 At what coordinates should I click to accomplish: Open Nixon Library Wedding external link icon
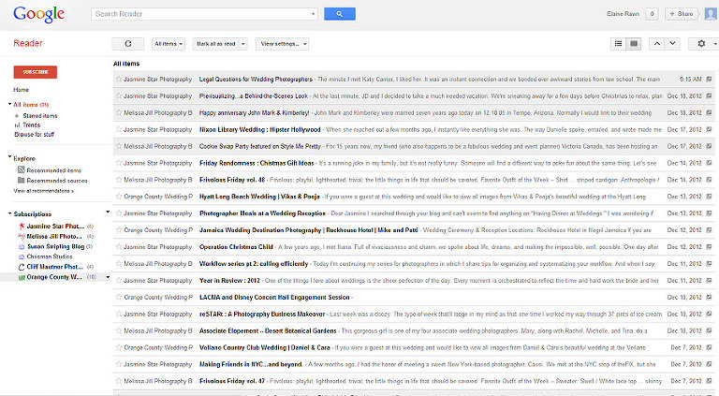point(709,130)
